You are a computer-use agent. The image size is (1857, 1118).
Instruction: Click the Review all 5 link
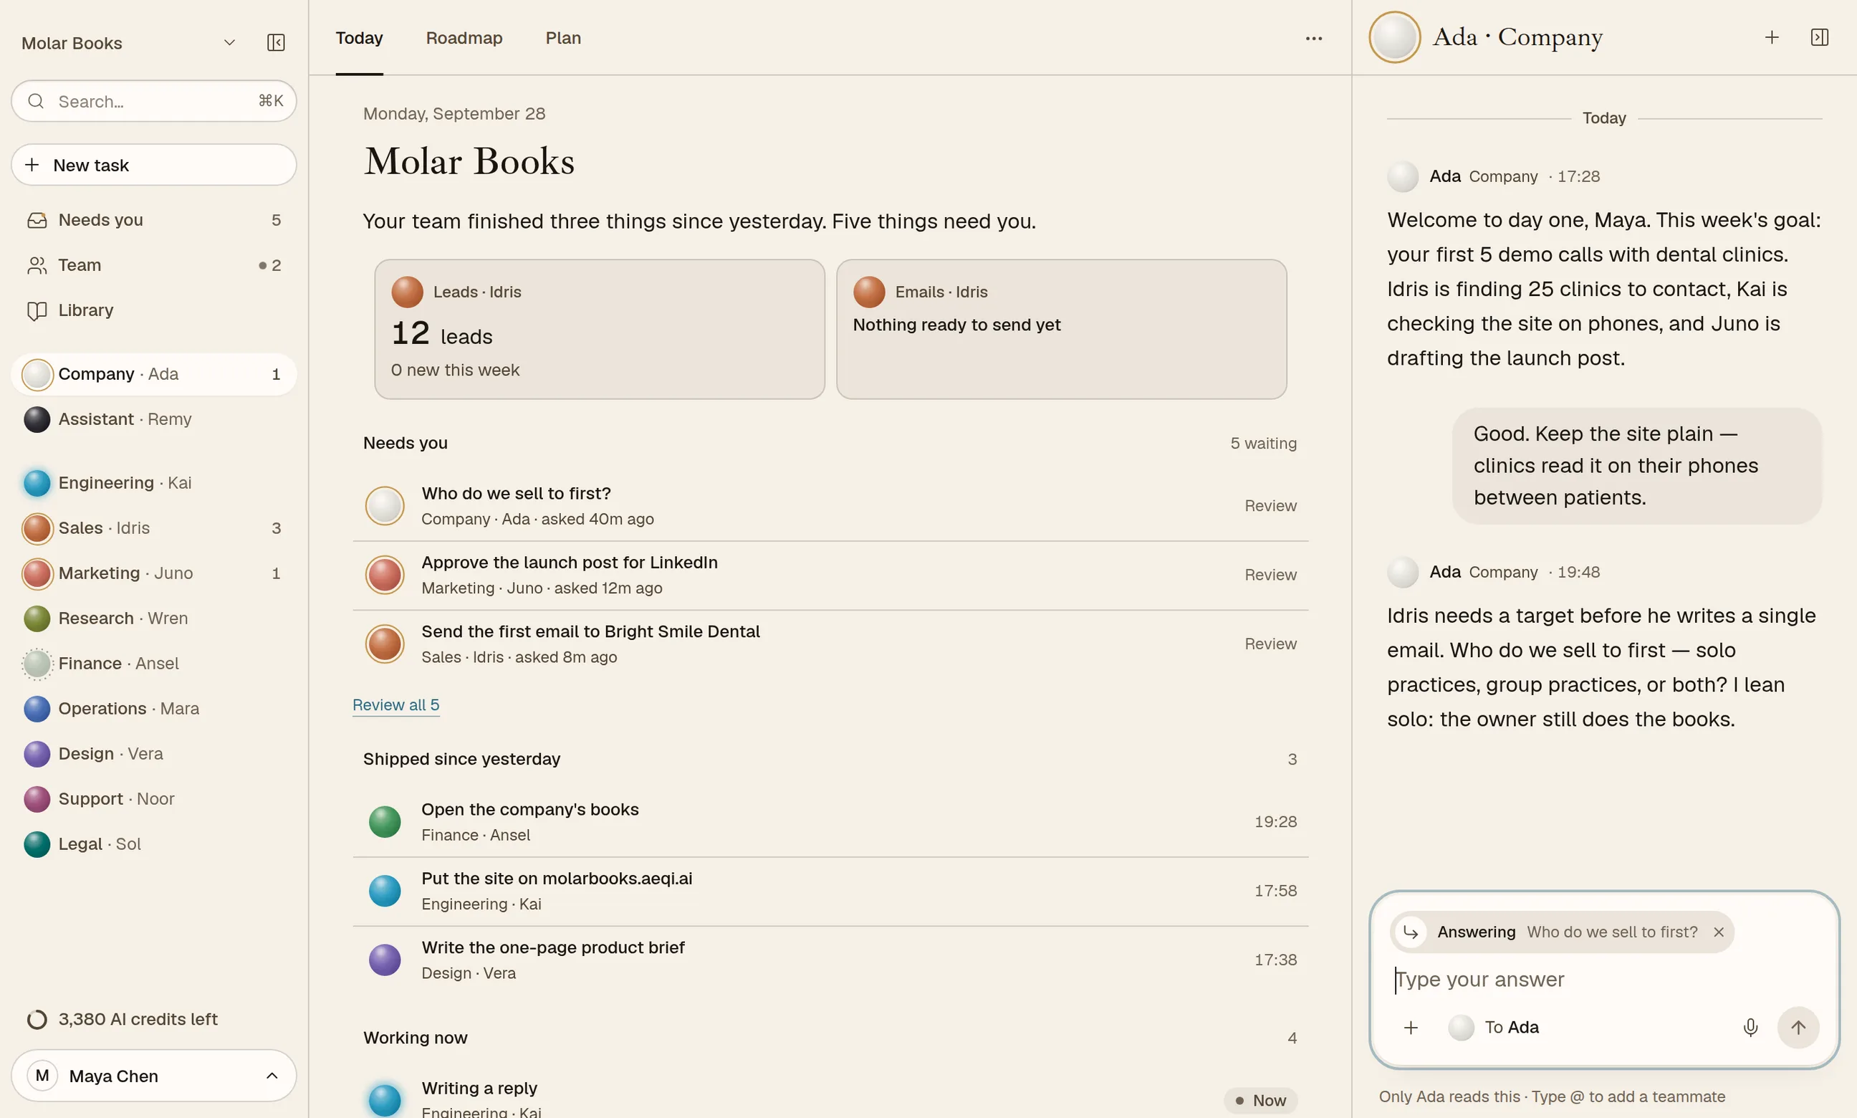point(395,705)
